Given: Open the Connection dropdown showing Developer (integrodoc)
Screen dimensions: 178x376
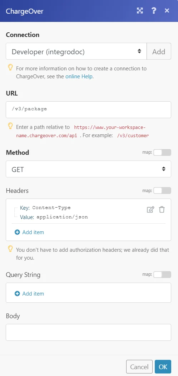Looking at the screenshot, I should 76,51.
